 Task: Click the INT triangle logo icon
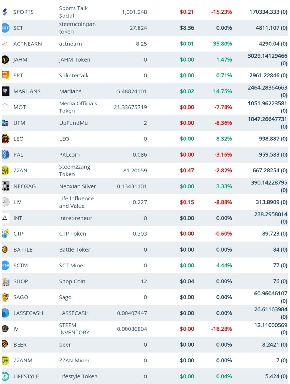coord(5,218)
